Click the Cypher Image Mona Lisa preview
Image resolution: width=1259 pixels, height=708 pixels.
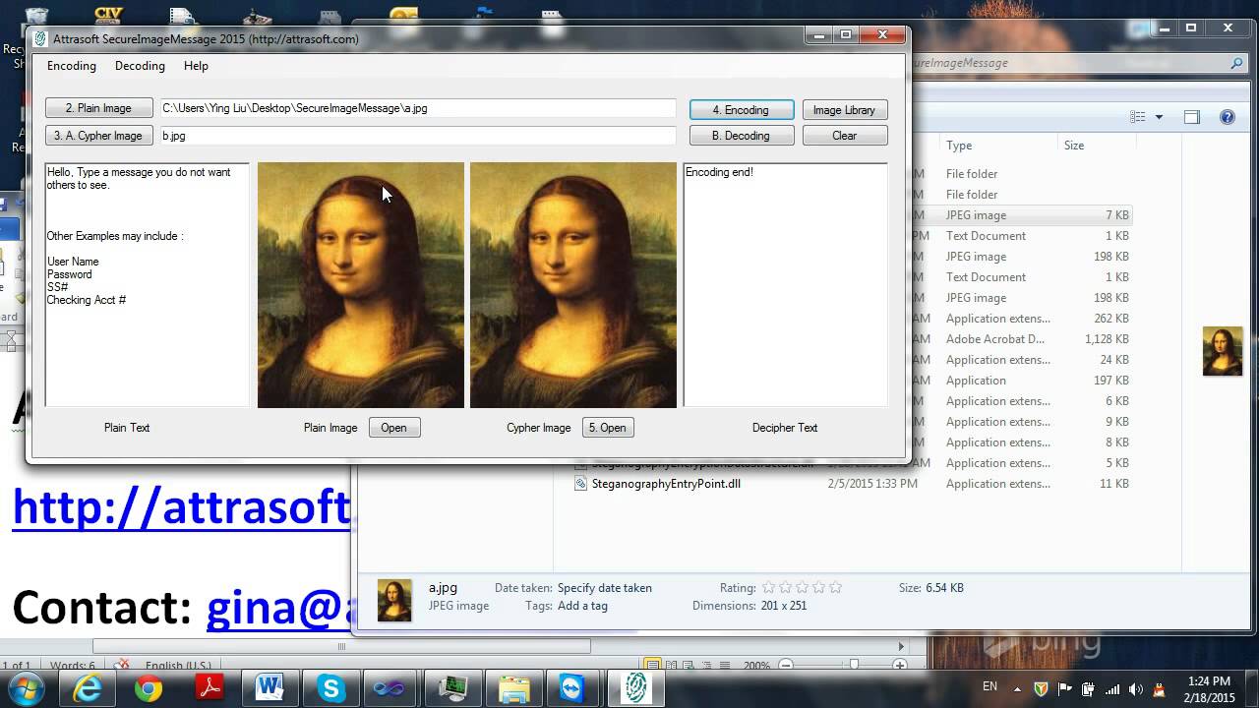pyautogui.click(x=573, y=285)
